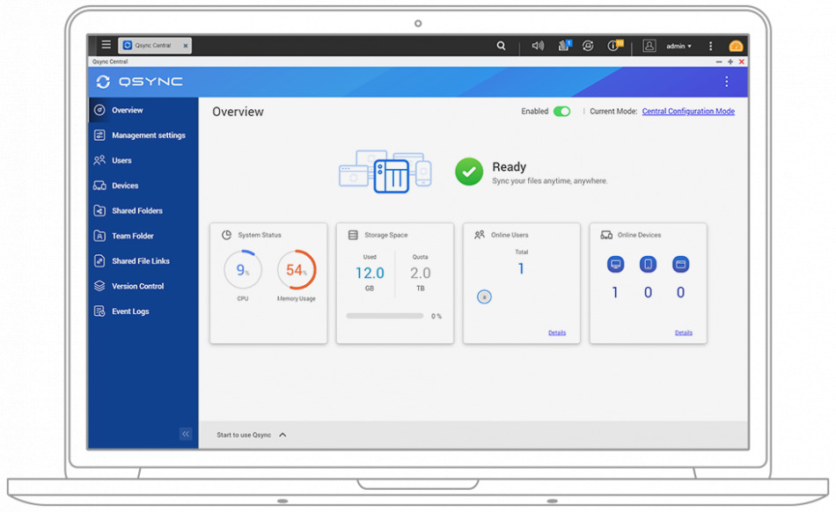Open background tasks icon with badge

pos(564,46)
